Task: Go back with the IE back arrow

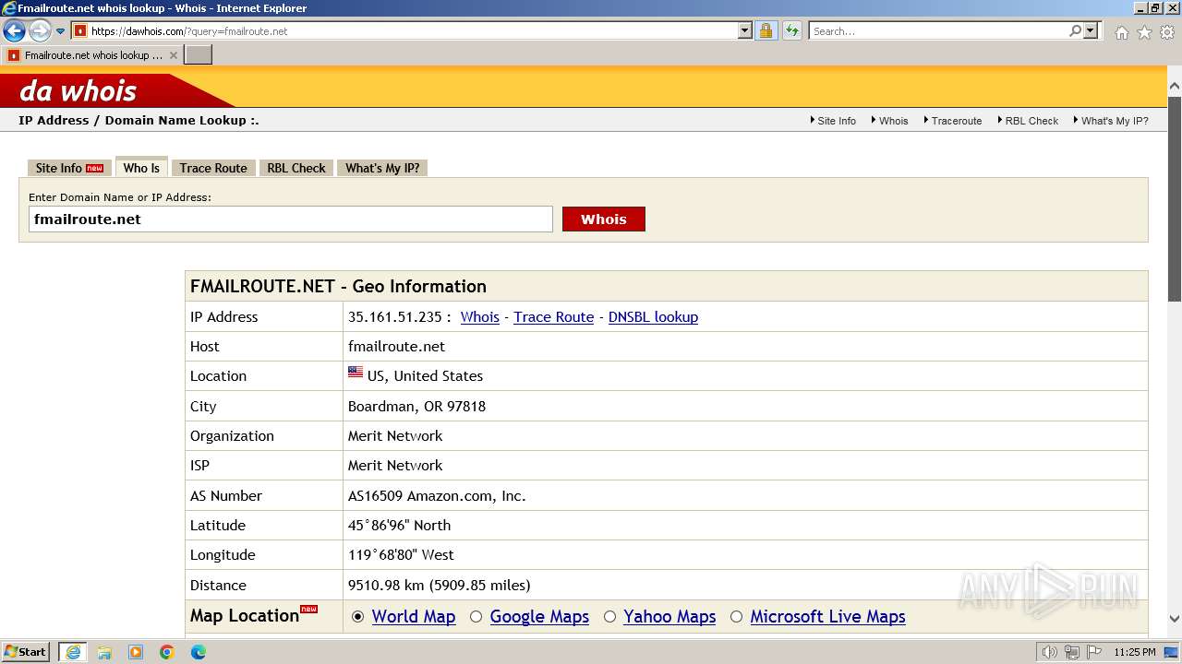Action: click(14, 30)
